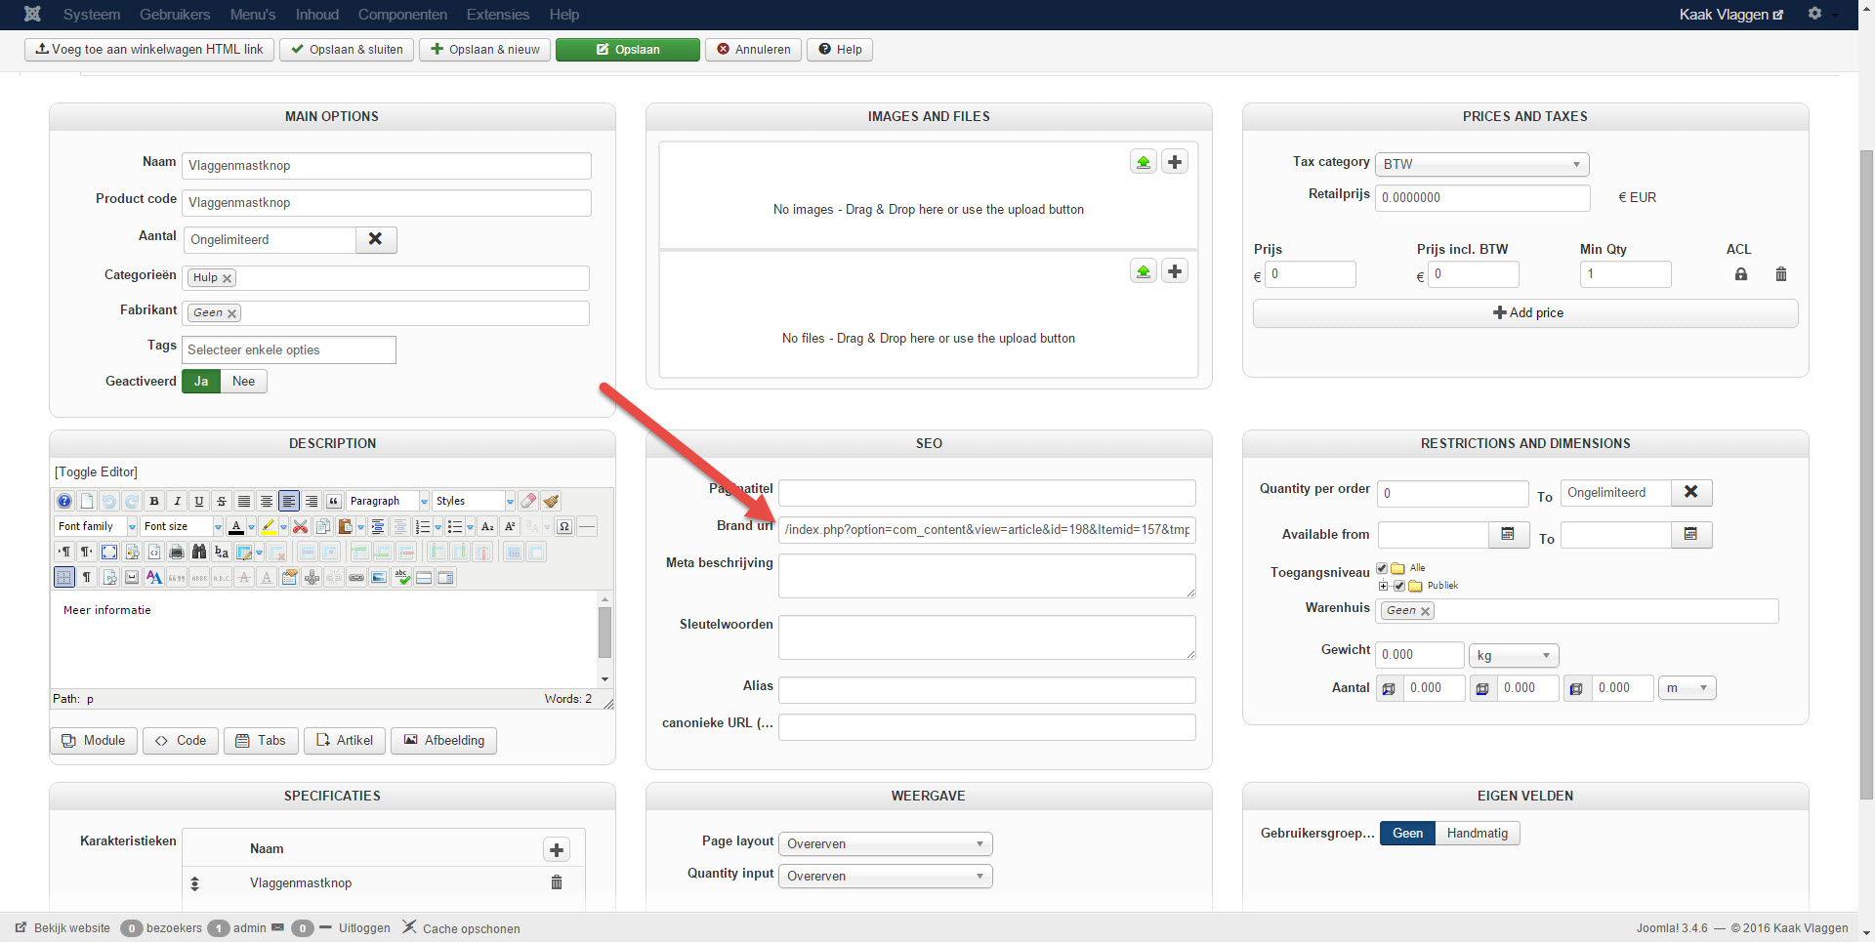
Task: Open the Extensies menu
Action: [x=497, y=15]
